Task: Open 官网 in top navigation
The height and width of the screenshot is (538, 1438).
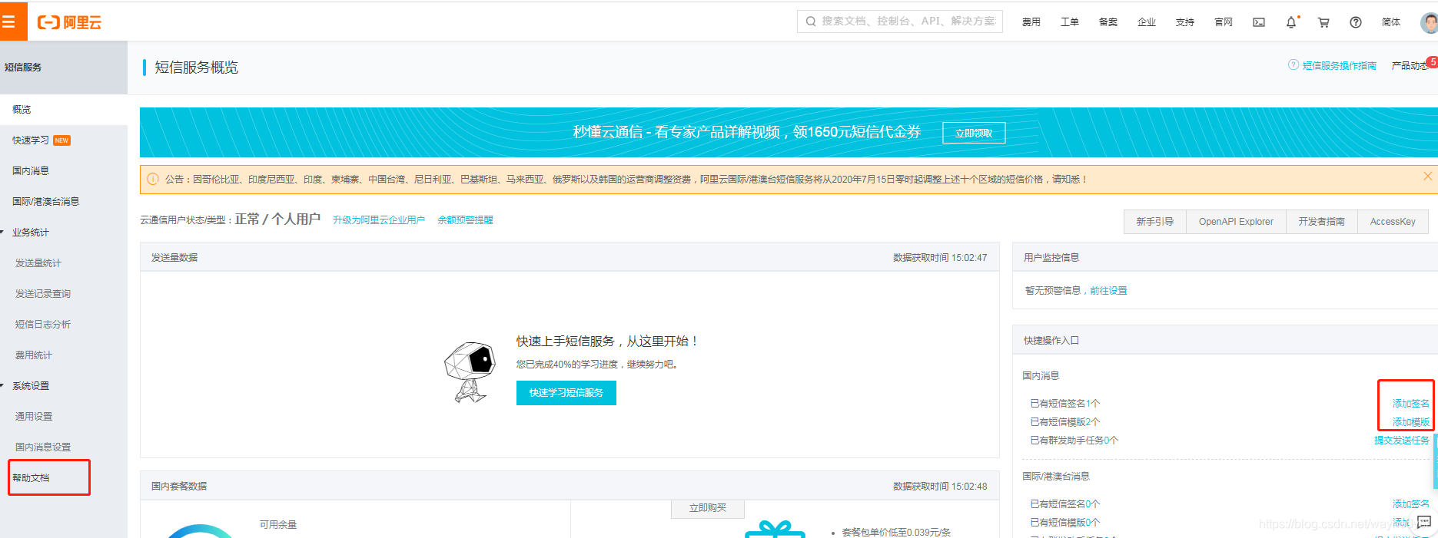Action: click(x=1223, y=22)
